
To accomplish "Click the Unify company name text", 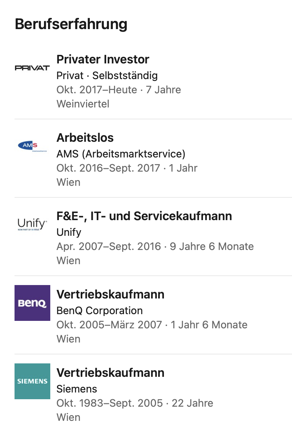I will pyautogui.click(x=69, y=232).
